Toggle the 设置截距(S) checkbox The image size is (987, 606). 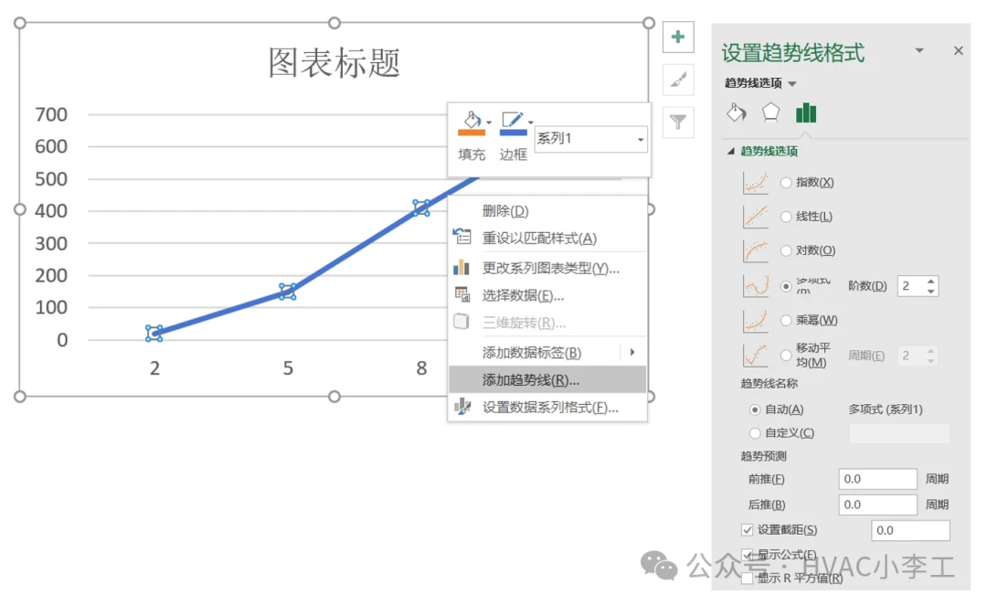pos(748,530)
